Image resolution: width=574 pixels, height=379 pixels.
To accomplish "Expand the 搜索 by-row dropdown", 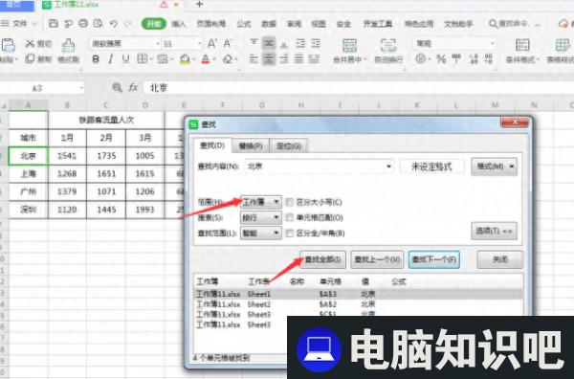I will (x=260, y=217).
